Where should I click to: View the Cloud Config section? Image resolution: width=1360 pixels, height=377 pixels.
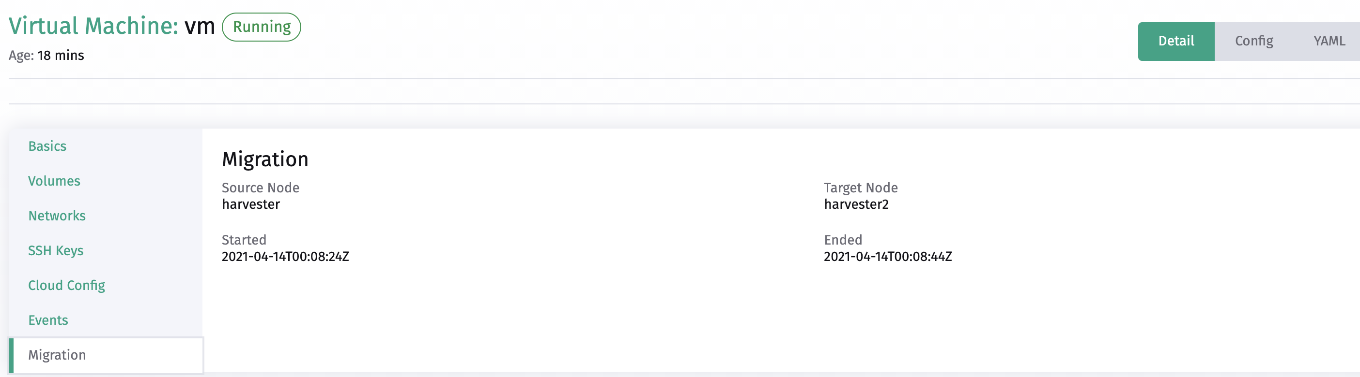(66, 285)
